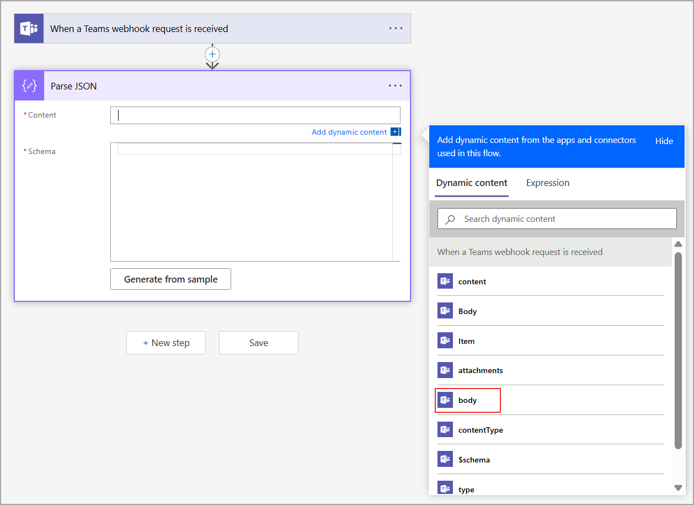Select the highlighted lowercase 'body' item
This screenshot has width=694, height=505.
click(468, 400)
